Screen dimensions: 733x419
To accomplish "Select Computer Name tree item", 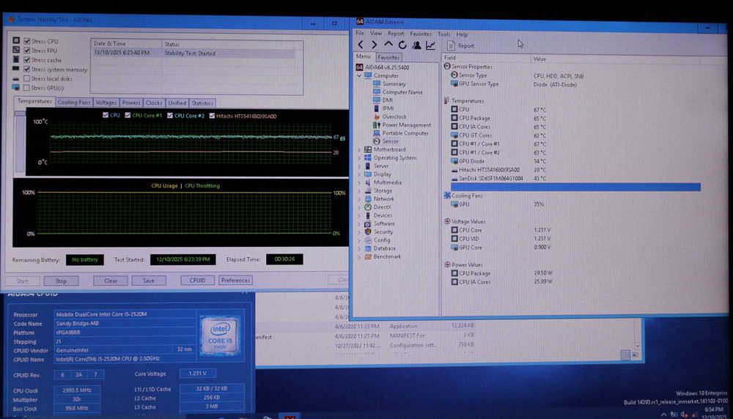I will pos(402,92).
